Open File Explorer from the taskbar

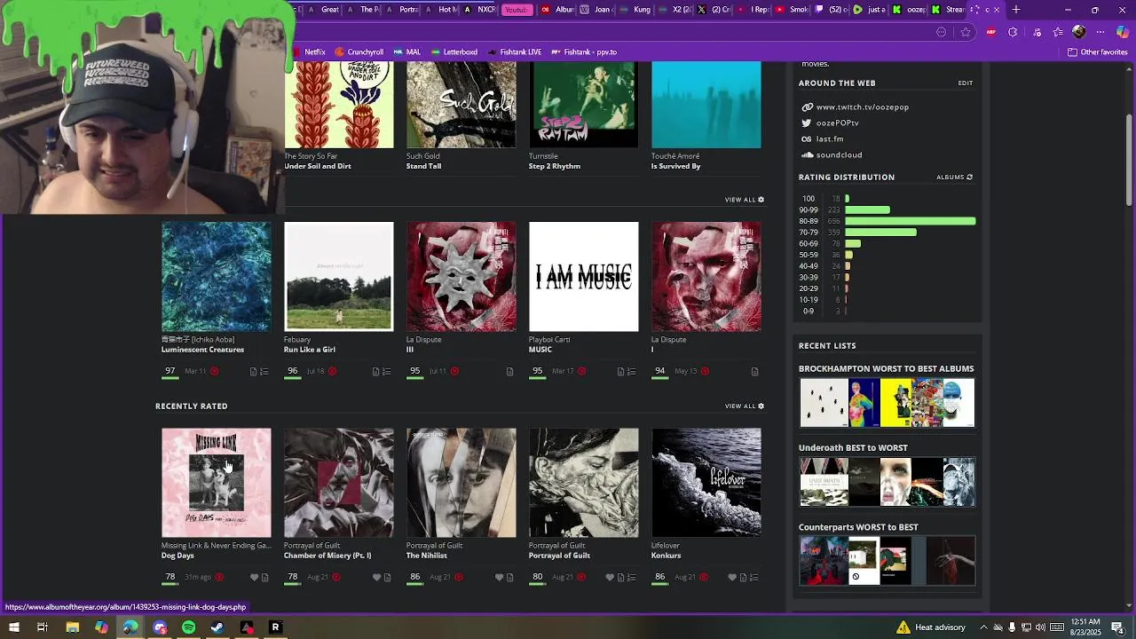click(73, 627)
